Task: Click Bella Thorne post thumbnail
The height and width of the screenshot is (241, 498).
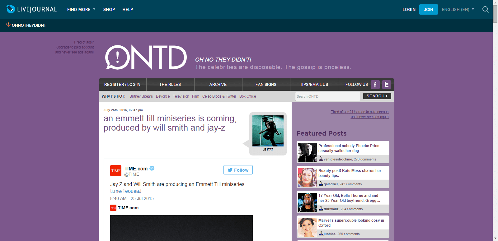Action: (307, 202)
